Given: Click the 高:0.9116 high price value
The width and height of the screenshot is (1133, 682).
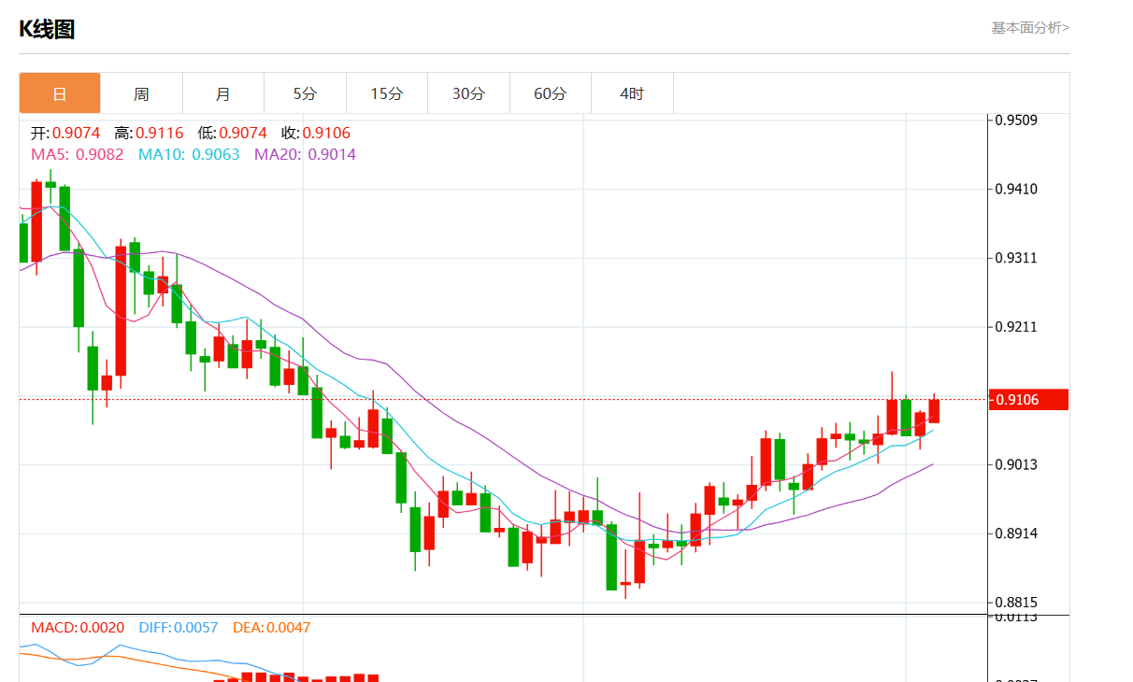Looking at the screenshot, I should [x=149, y=134].
